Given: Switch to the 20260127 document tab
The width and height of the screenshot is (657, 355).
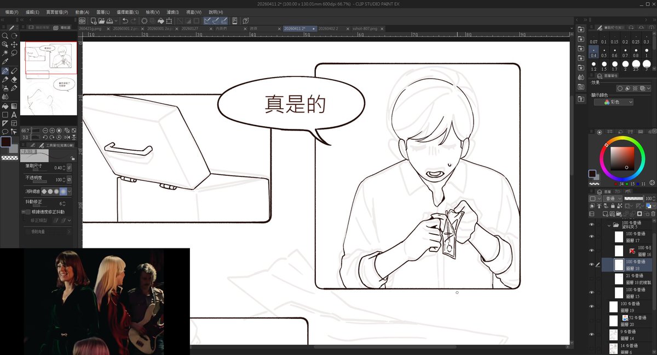Looking at the screenshot, I should coord(190,28).
